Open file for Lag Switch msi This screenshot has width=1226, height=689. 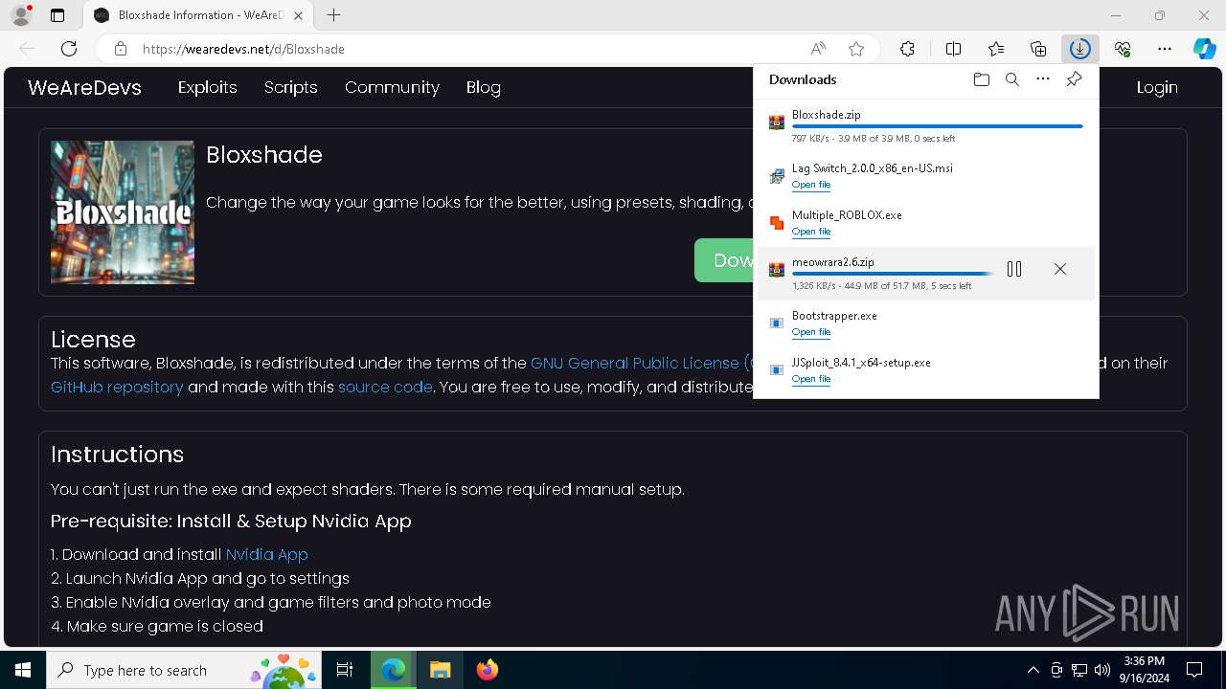pyautogui.click(x=811, y=185)
